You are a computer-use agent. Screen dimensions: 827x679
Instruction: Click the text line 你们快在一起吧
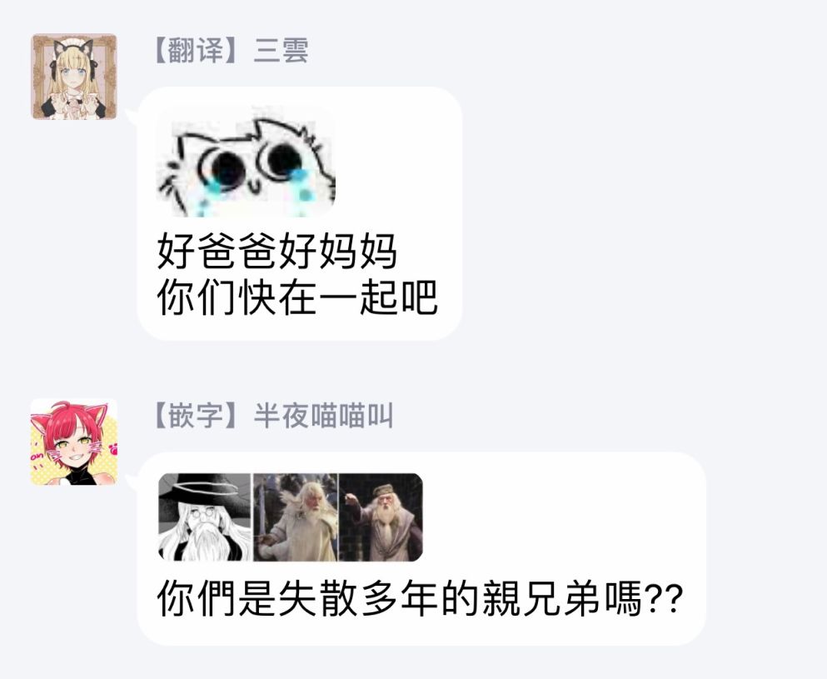[297, 297]
